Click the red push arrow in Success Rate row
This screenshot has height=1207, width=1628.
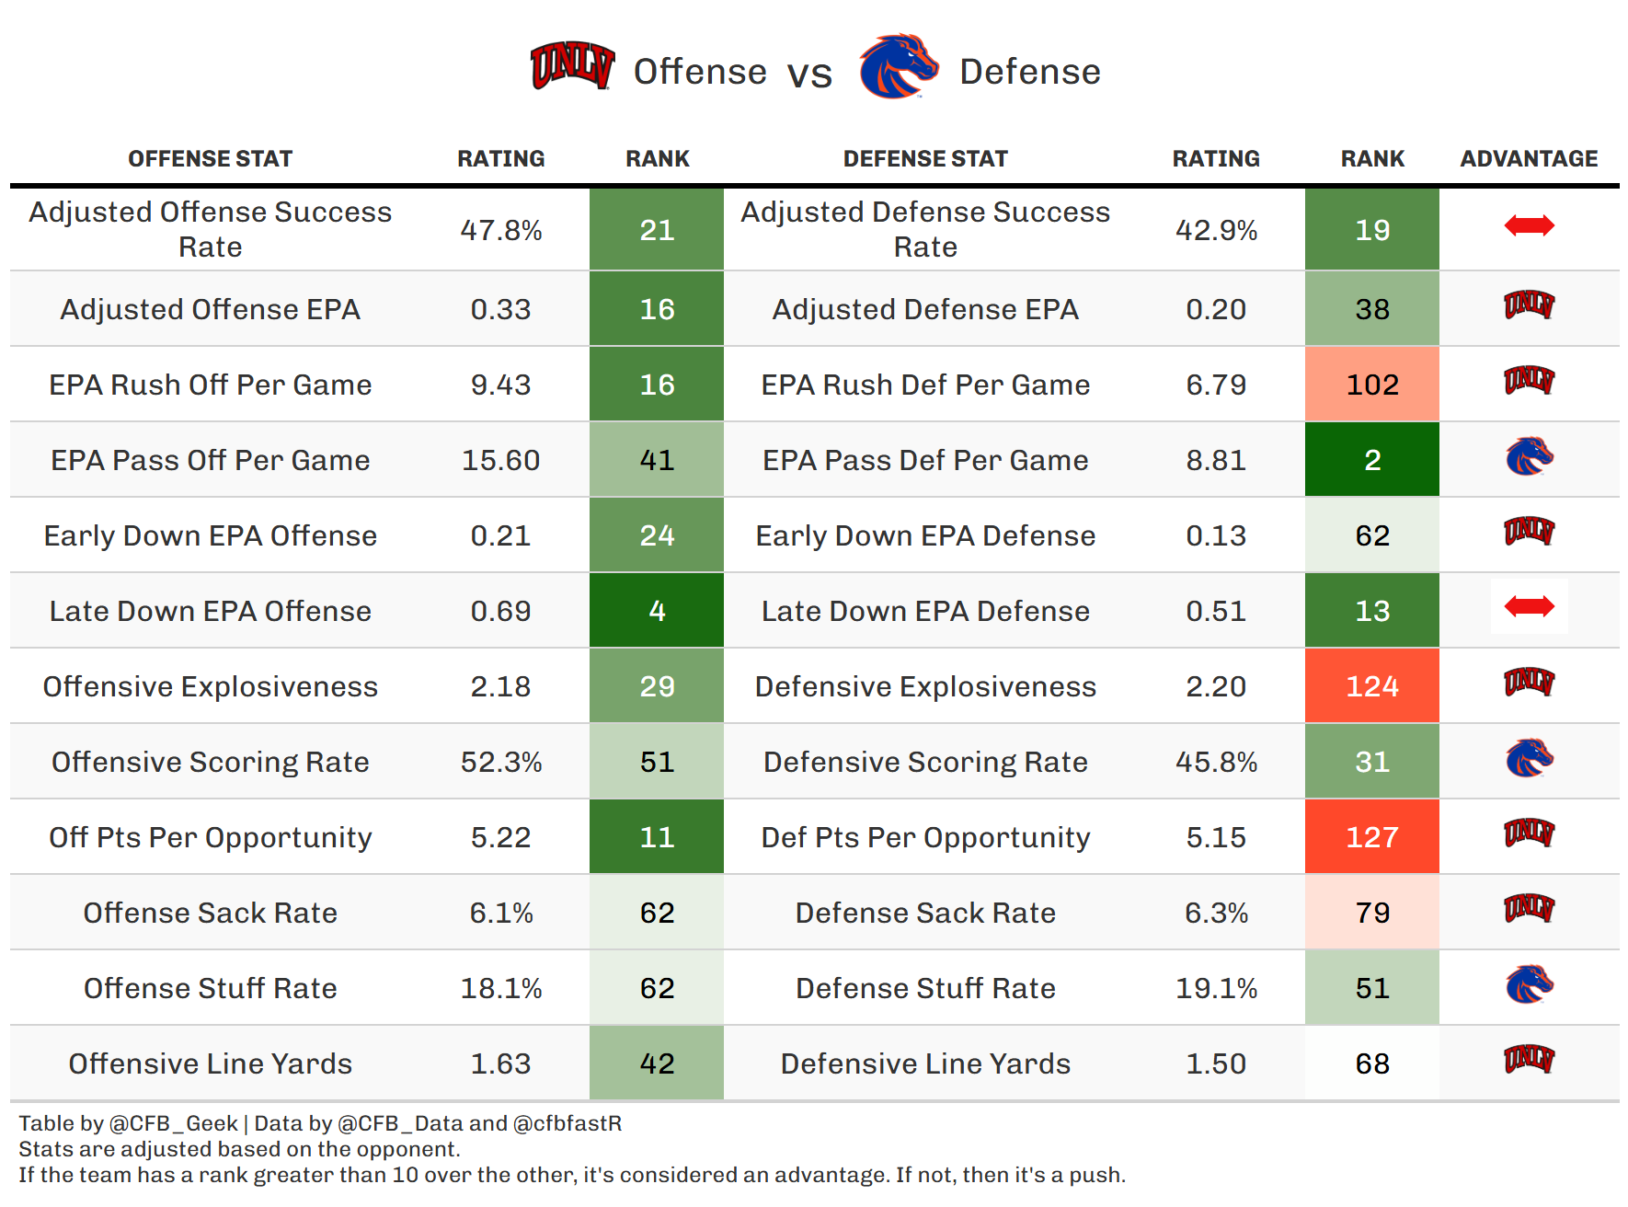pos(1529,225)
